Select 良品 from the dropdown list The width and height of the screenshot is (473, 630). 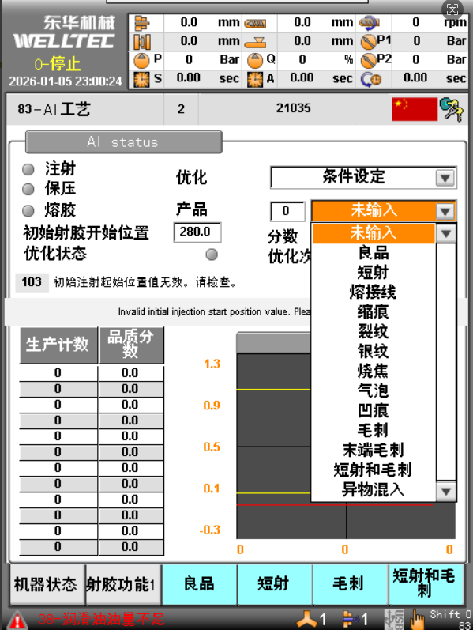click(374, 253)
